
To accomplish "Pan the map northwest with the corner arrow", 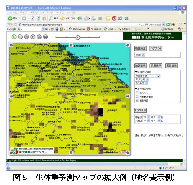I will point(12,45).
